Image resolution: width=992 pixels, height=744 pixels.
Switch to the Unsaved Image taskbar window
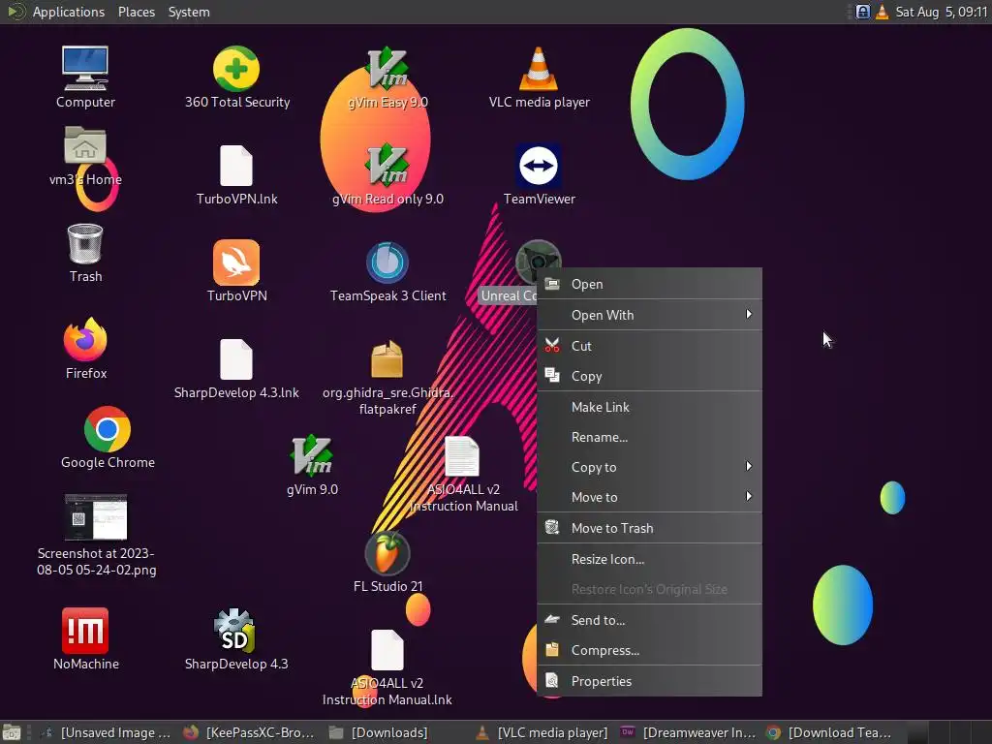point(106,732)
